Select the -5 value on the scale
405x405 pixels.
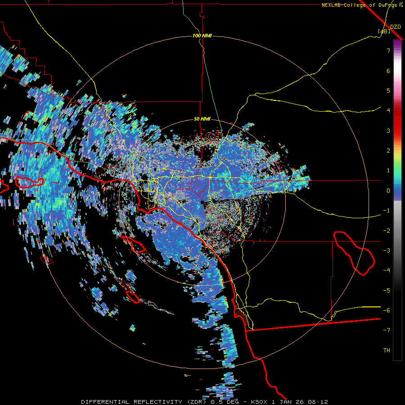[x=387, y=291]
